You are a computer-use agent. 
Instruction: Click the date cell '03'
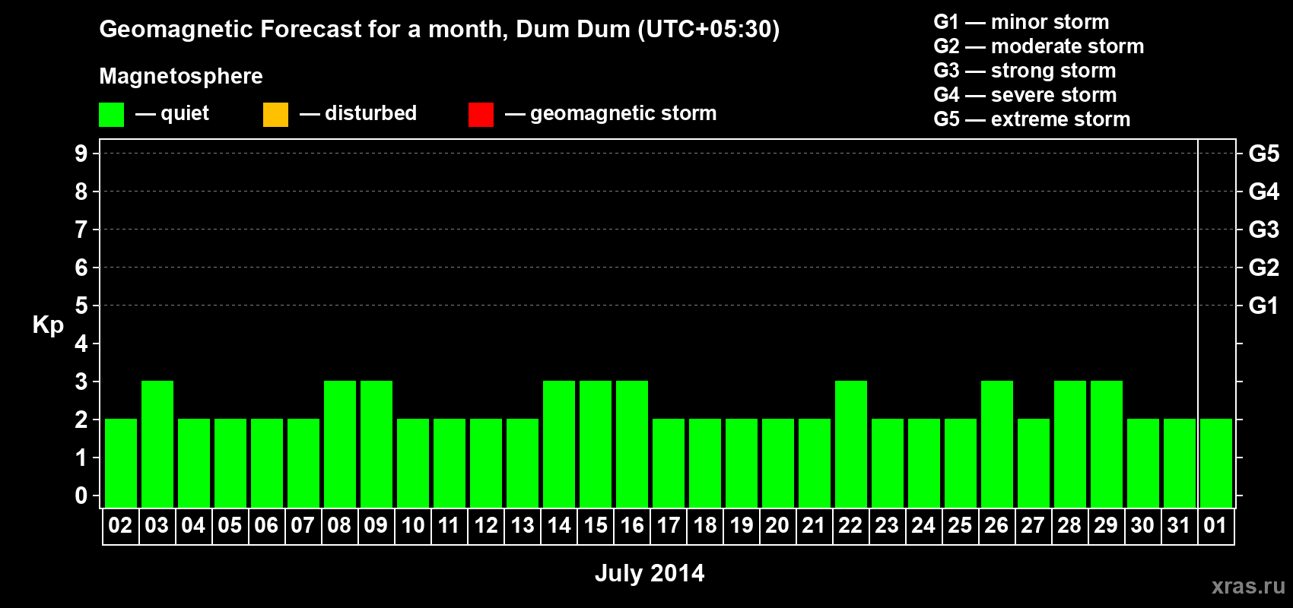157,526
